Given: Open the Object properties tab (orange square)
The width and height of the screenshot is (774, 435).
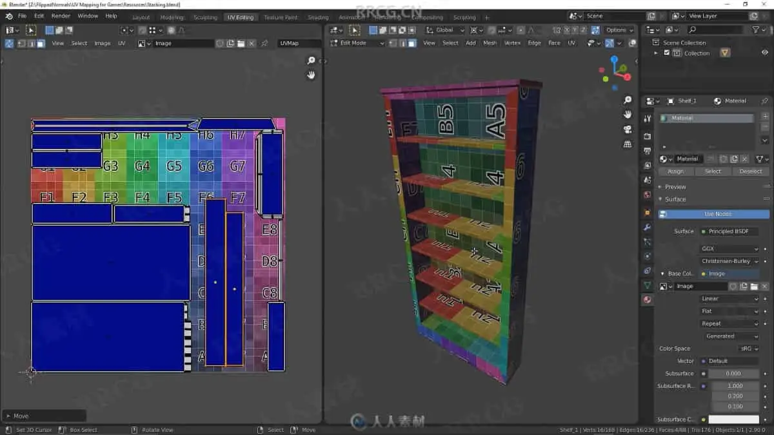Looking at the screenshot, I should pos(648,212).
